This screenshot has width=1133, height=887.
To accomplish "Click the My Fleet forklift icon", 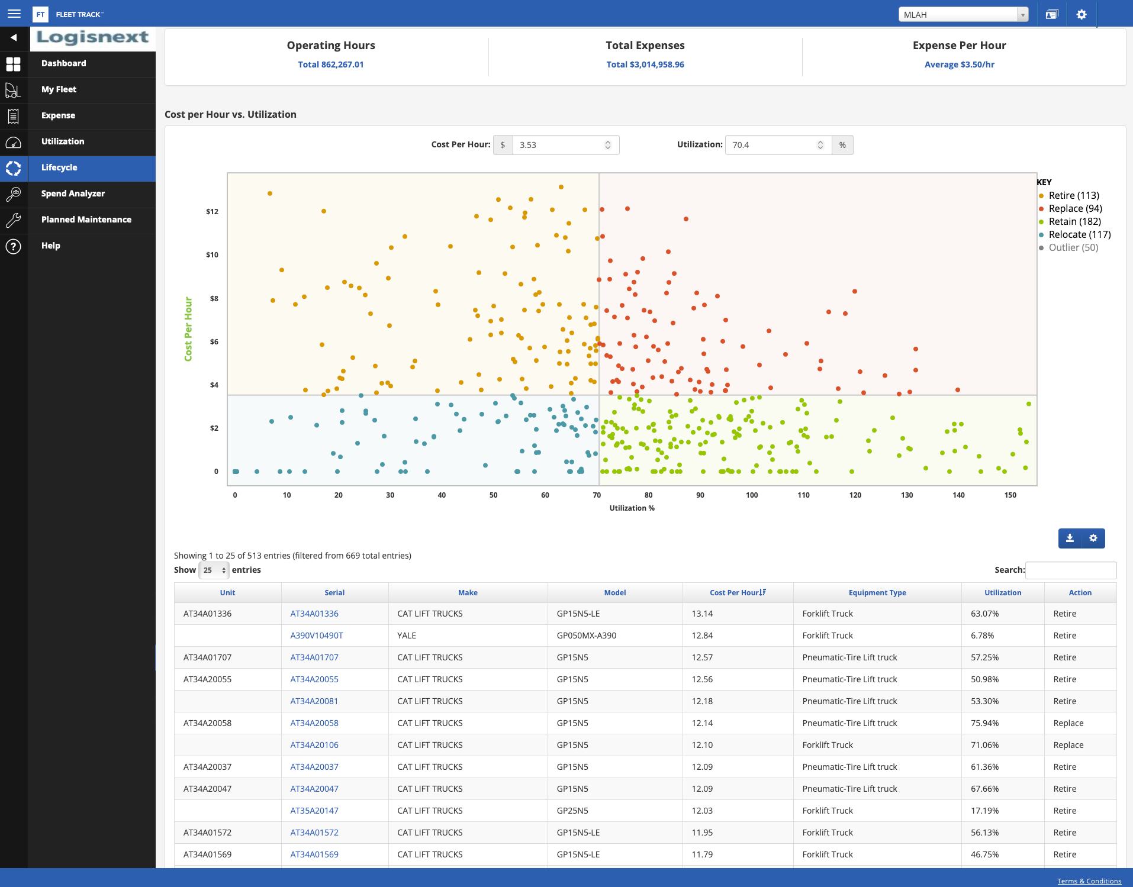I will [14, 90].
